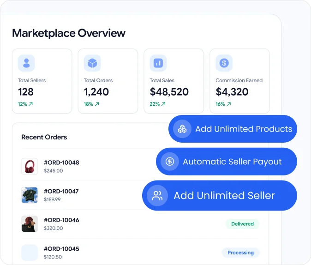The height and width of the screenshot is (265, 311).
Task: Click the 16% upward trend arrow
Action: [x=229, y=104]
